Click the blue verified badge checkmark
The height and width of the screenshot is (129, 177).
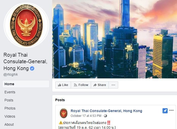click(32, 69)
